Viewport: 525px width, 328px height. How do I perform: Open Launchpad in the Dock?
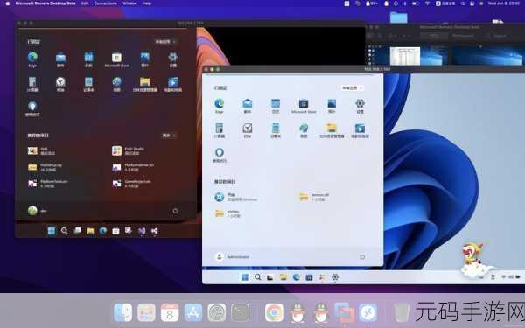tap(146, 312)
